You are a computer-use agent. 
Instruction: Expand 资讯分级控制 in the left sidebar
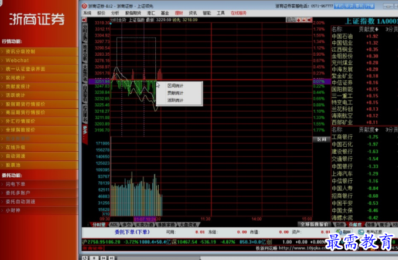(39, 52)
